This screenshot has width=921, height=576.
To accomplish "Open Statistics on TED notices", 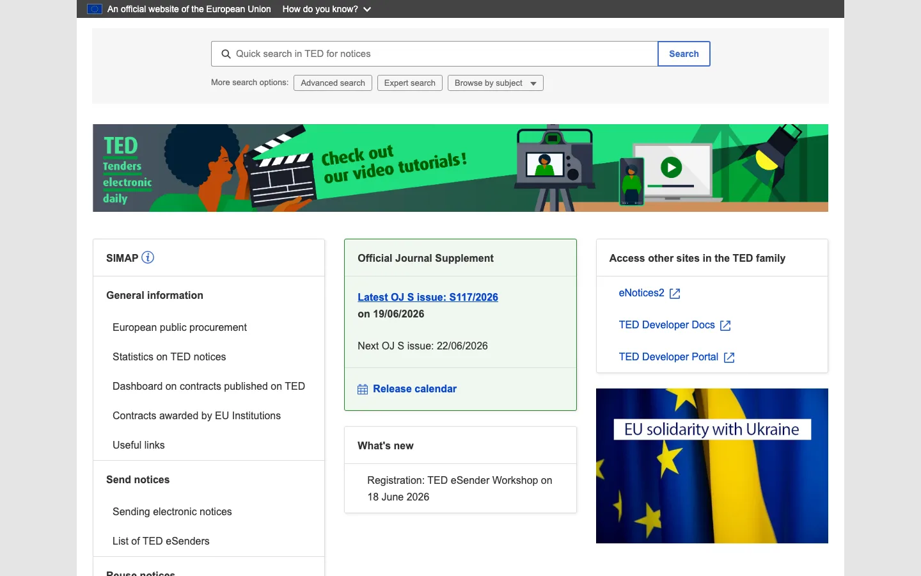I will (169, 356).
